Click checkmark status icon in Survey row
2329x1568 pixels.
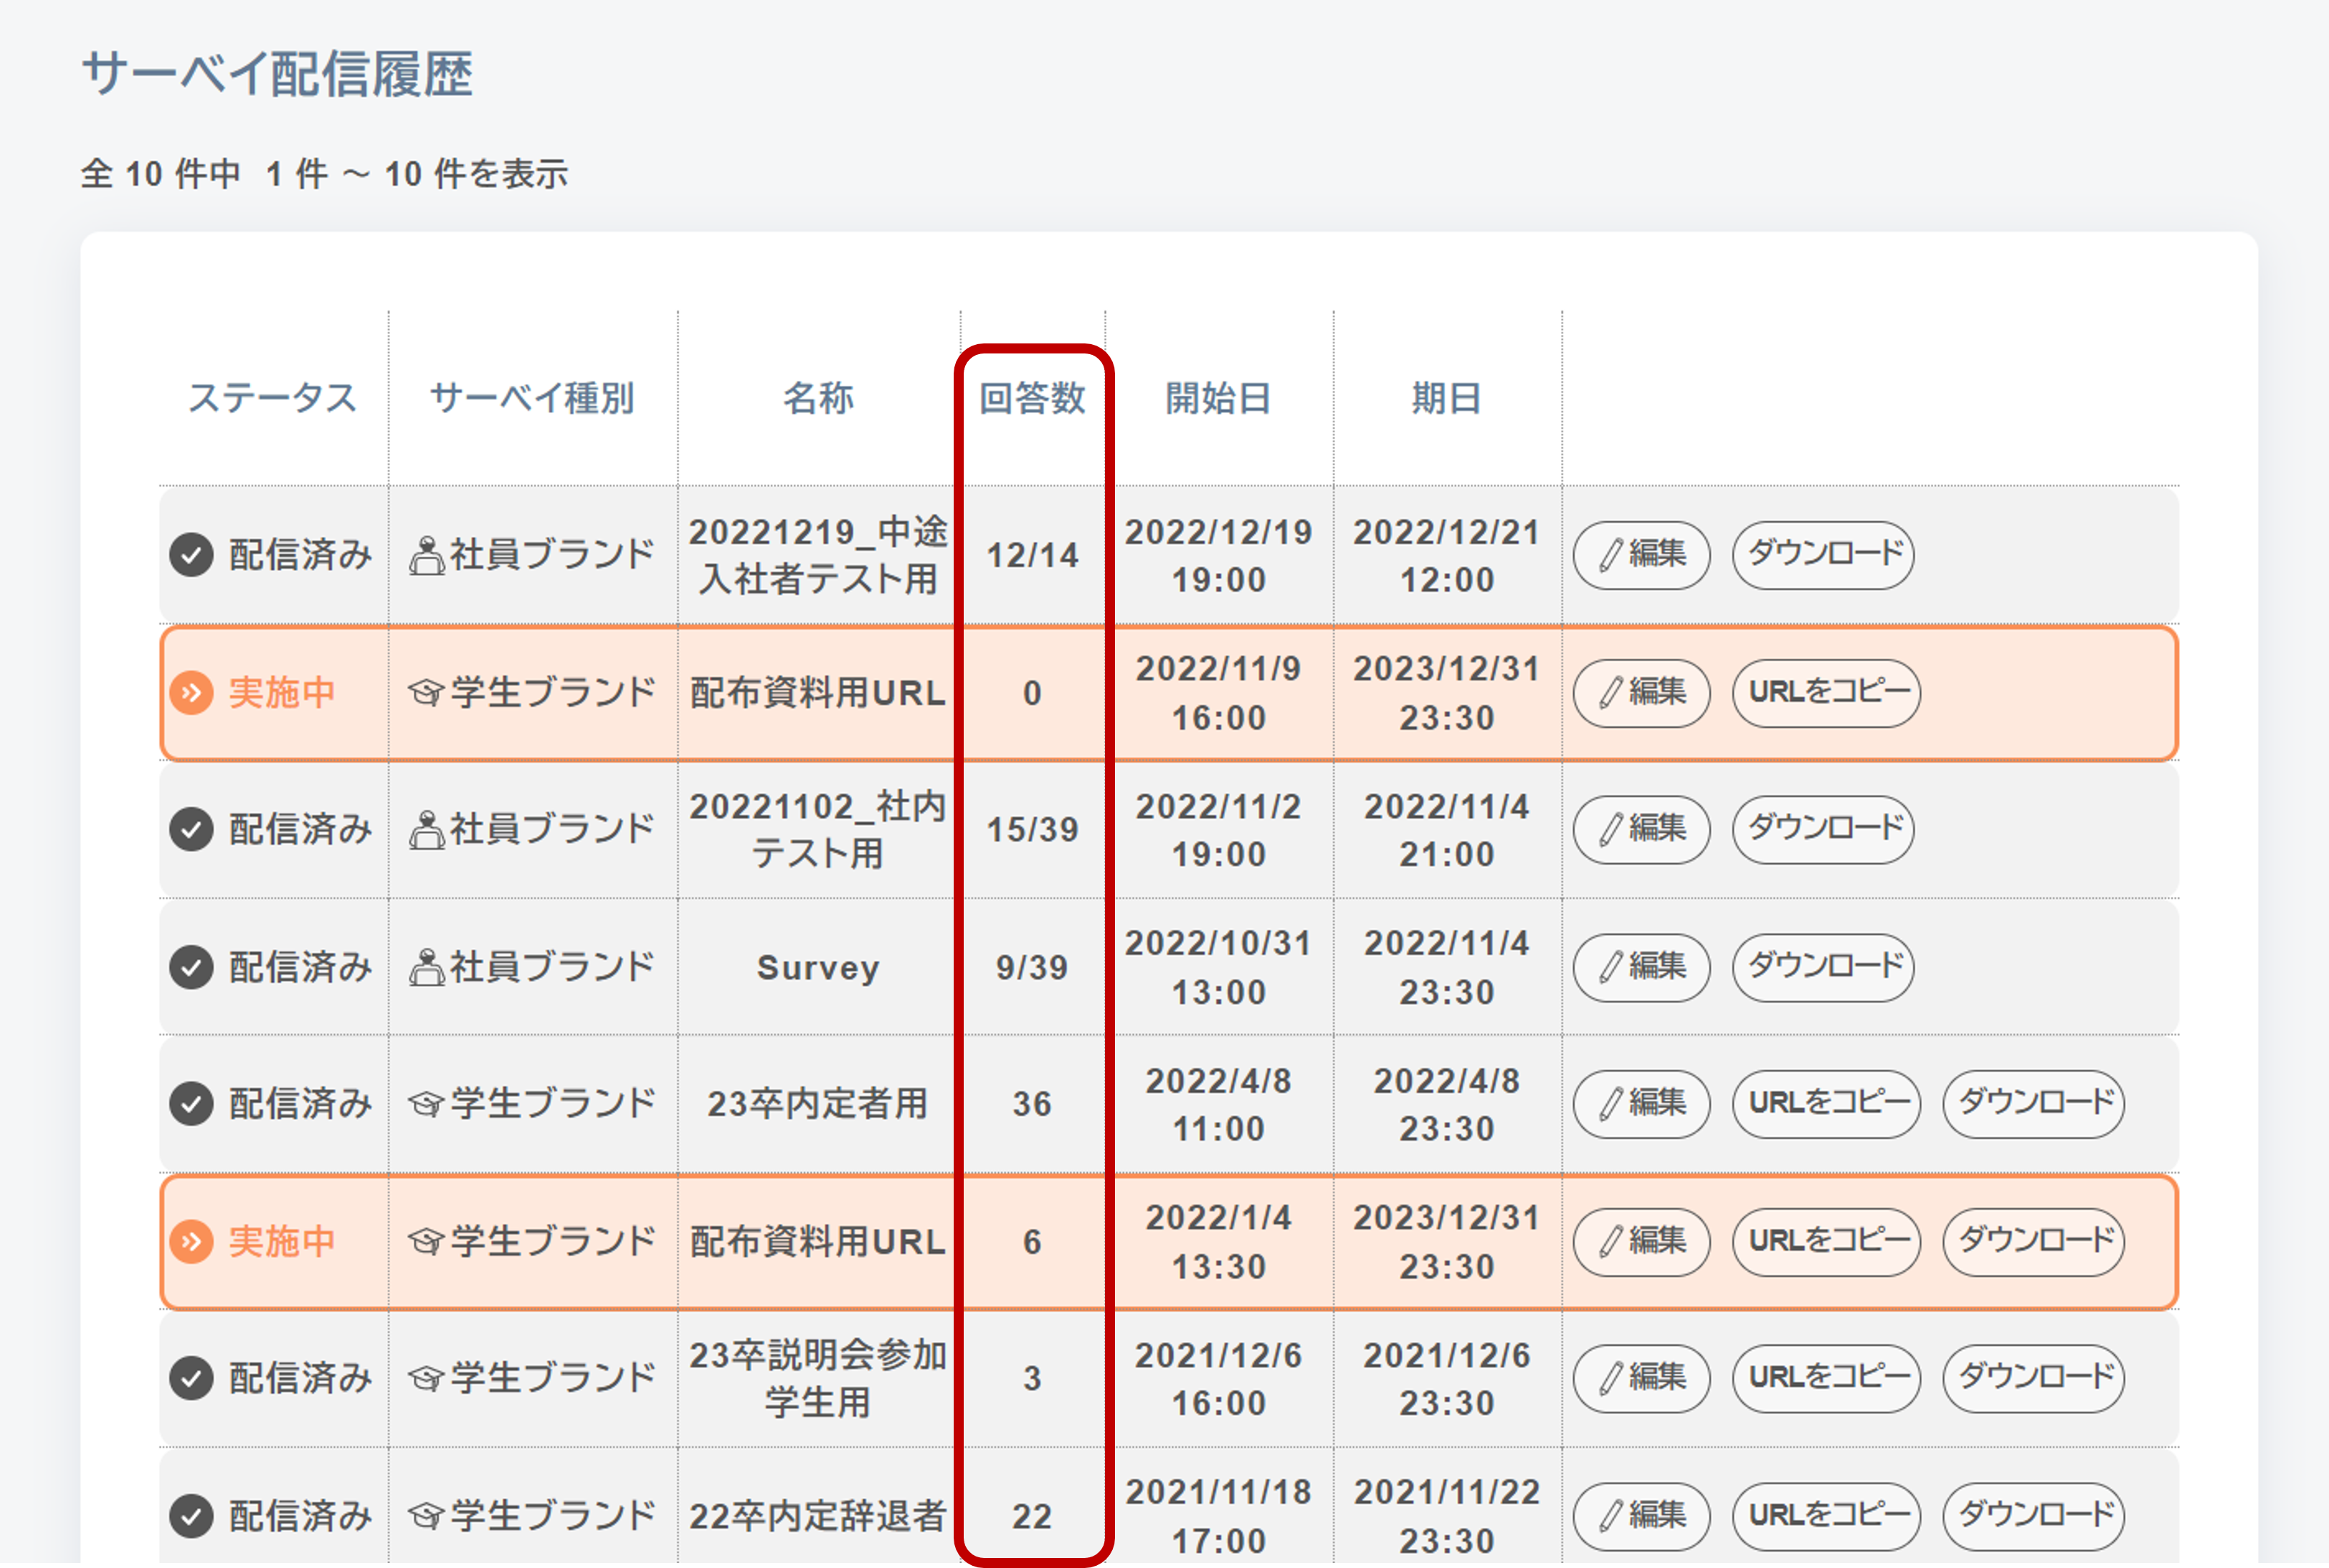point(191,967)
